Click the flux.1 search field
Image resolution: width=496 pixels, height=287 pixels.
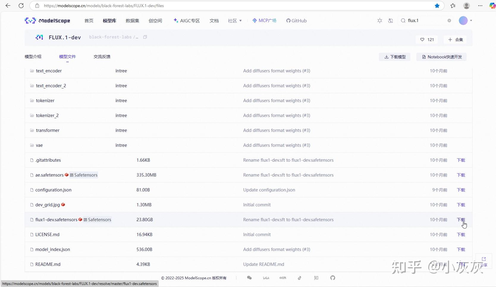[426, 21]
